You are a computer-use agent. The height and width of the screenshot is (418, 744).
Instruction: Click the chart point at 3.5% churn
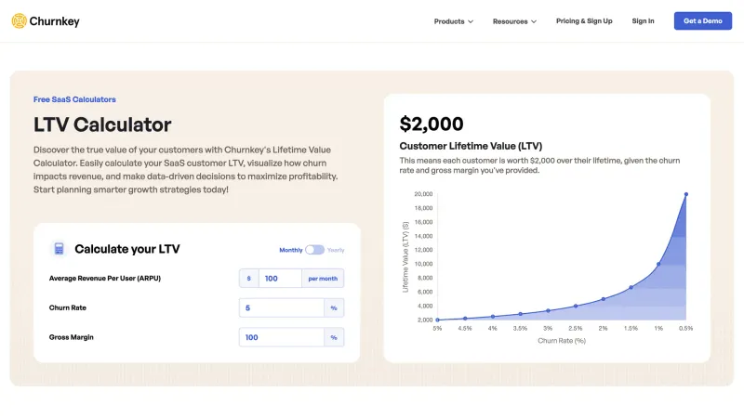(x=521, y=314)
